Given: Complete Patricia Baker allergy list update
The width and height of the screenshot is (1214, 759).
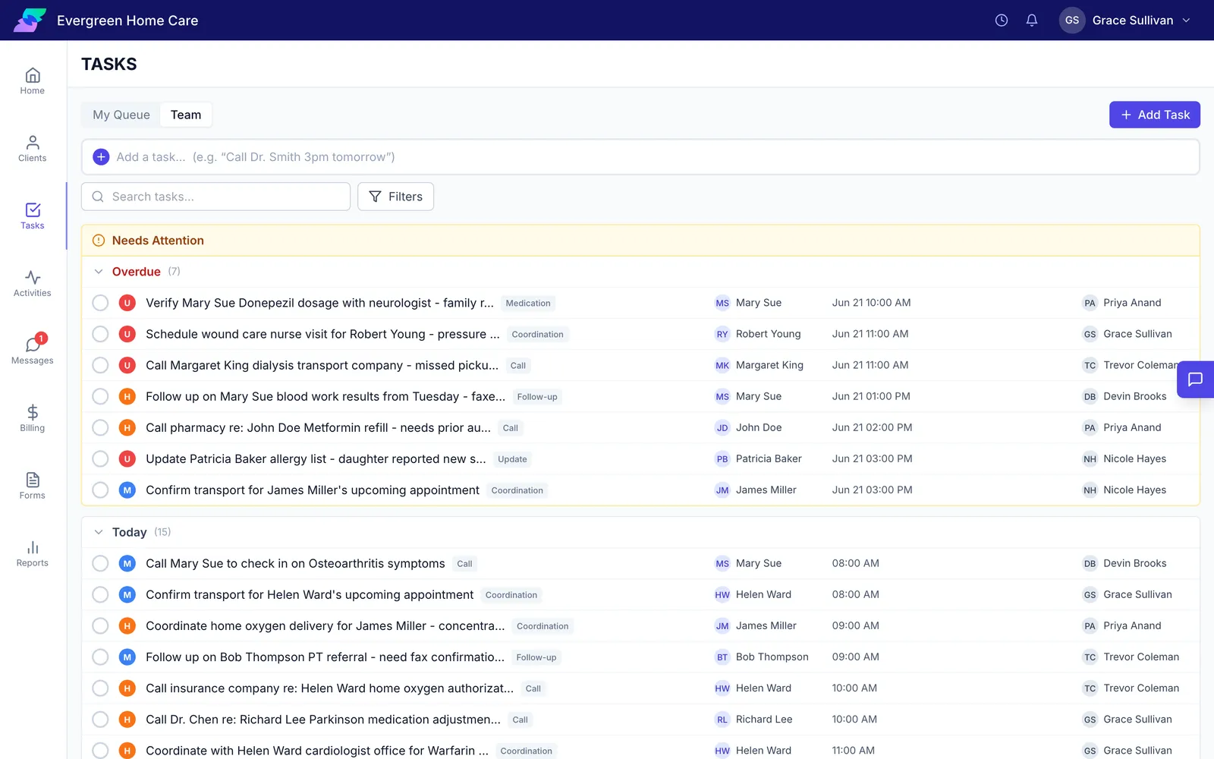Looking at the screenshot, I should pyautogui.click(x=100, y=459).
